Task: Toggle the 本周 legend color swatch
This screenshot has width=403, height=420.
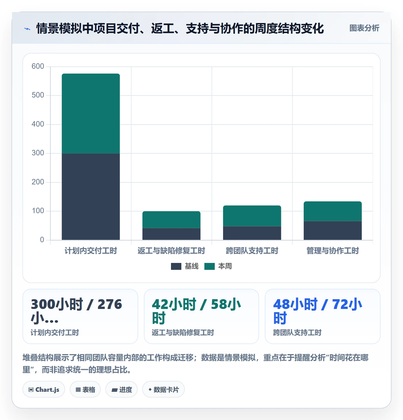Action: pos(210,266)
